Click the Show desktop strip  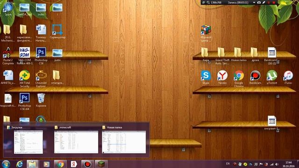pyautogui.click(x=298, y=164)
